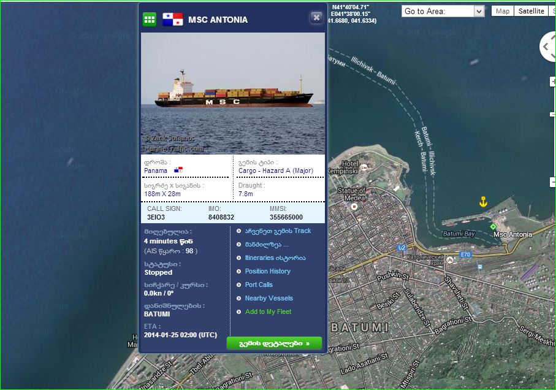The image size is (556, 390).
Task: Click the 188m X 28m dimensions value
Action: point(162,194)
